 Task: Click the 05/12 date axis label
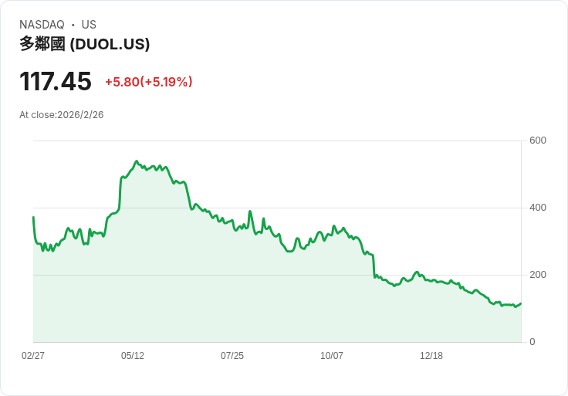[x=133, y=355]
